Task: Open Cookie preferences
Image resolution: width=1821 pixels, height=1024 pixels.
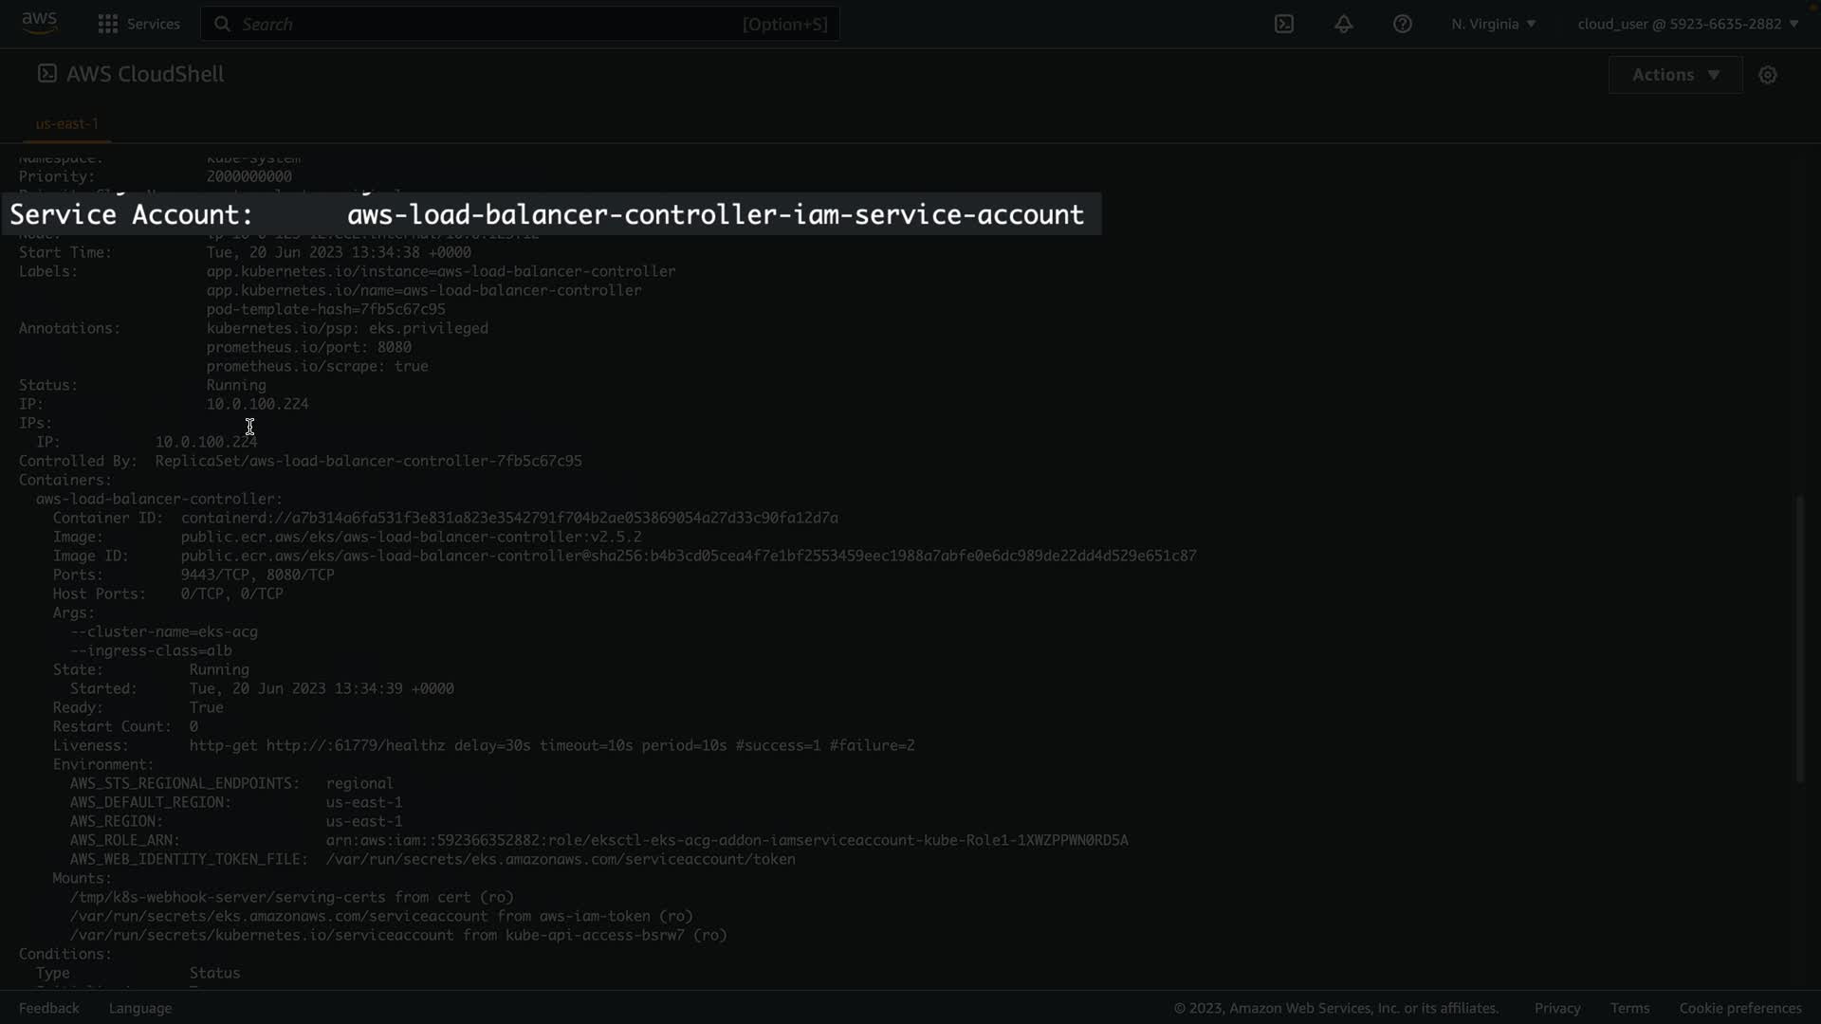Action: click(x=1739, y=1008)
